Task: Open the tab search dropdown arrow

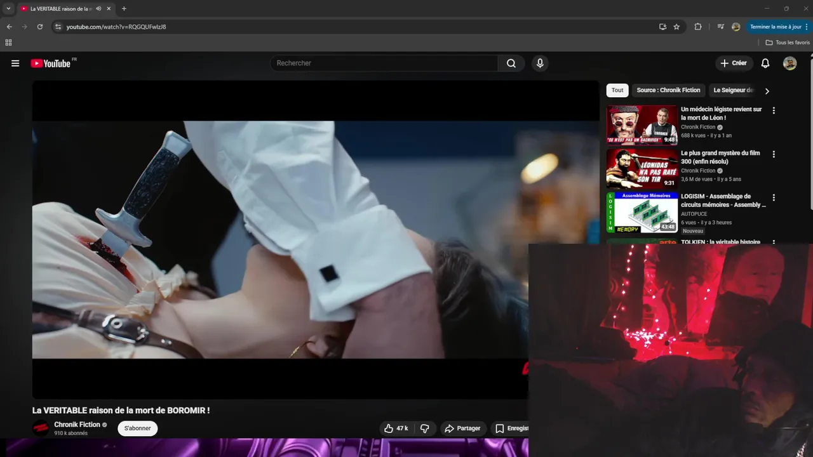Action: [x=8, y=9]
